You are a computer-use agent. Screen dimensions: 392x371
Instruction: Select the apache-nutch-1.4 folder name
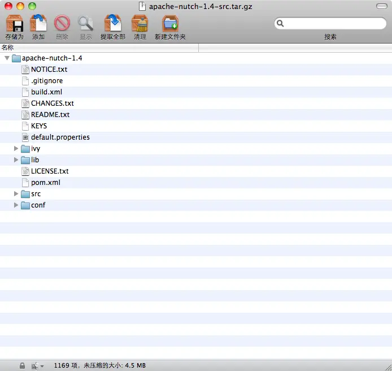point(52,58)
